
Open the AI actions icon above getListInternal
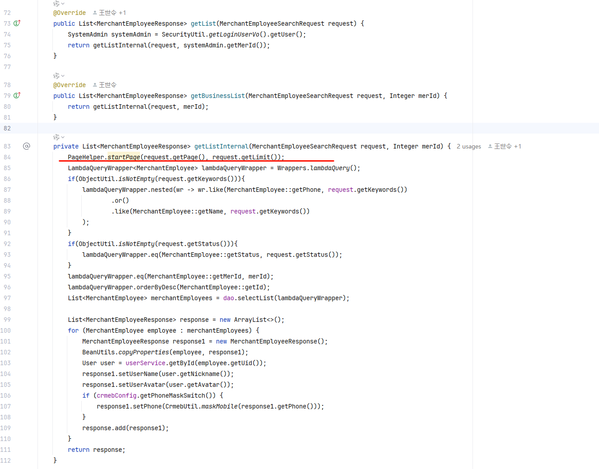[x=56, y=137]
